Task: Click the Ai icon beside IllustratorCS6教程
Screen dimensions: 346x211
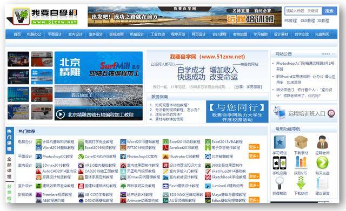Action: click(165, 156)
